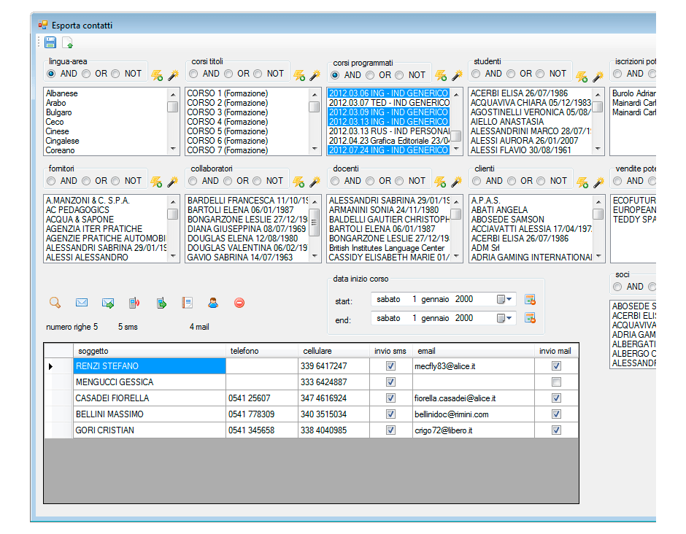The image size is (686, 534).
Task: Click the save floppy disk toolbar icon
Action: pos(50,42)
